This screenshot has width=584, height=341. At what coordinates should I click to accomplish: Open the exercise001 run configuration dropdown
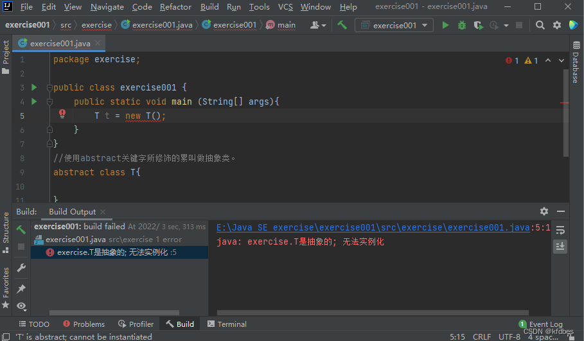click(x=394, y=25)
